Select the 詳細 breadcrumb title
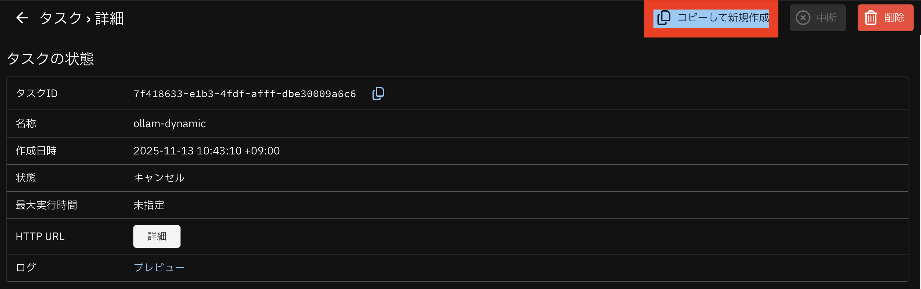The image size is (921, 289). (109, 18)
